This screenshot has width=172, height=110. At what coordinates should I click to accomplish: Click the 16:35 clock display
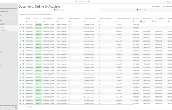click(168, 2)
